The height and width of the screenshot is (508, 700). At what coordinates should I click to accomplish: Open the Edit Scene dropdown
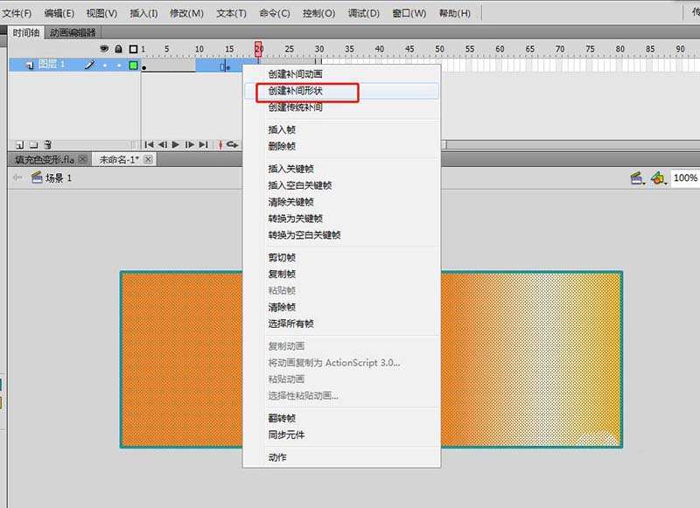pos(638,177)
